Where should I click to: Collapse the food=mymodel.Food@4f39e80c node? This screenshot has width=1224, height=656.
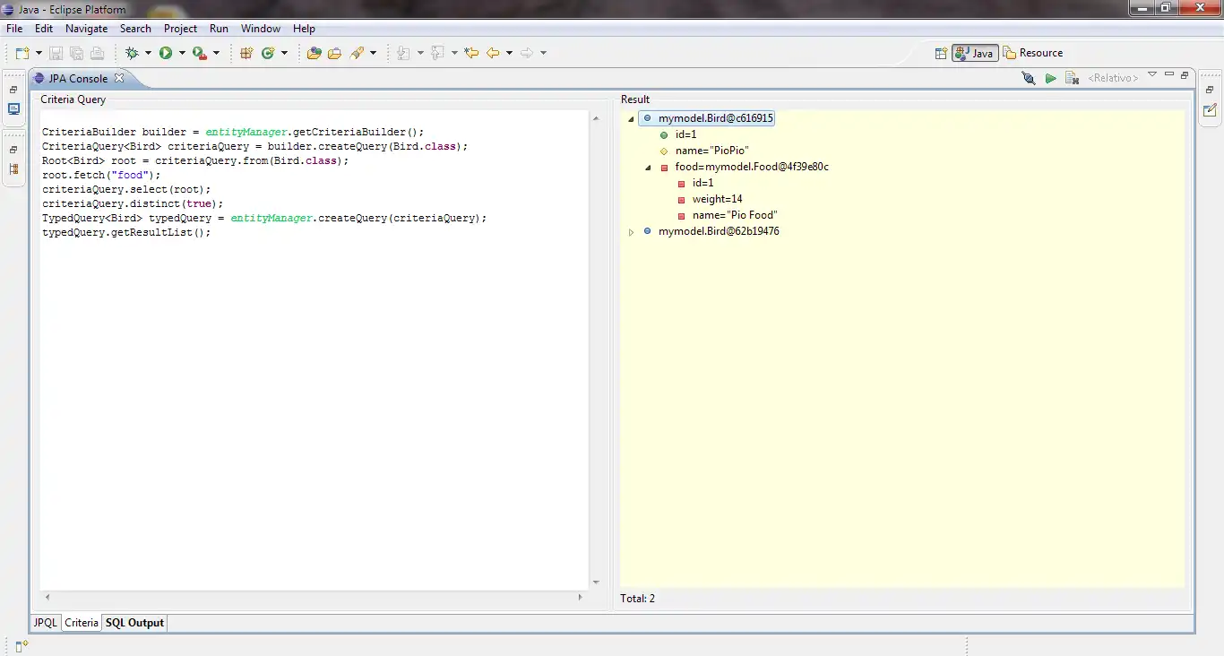tap(648, 167)
